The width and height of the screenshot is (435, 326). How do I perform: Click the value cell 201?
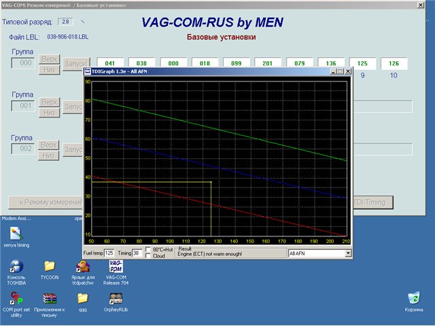(x=268, y=63)
